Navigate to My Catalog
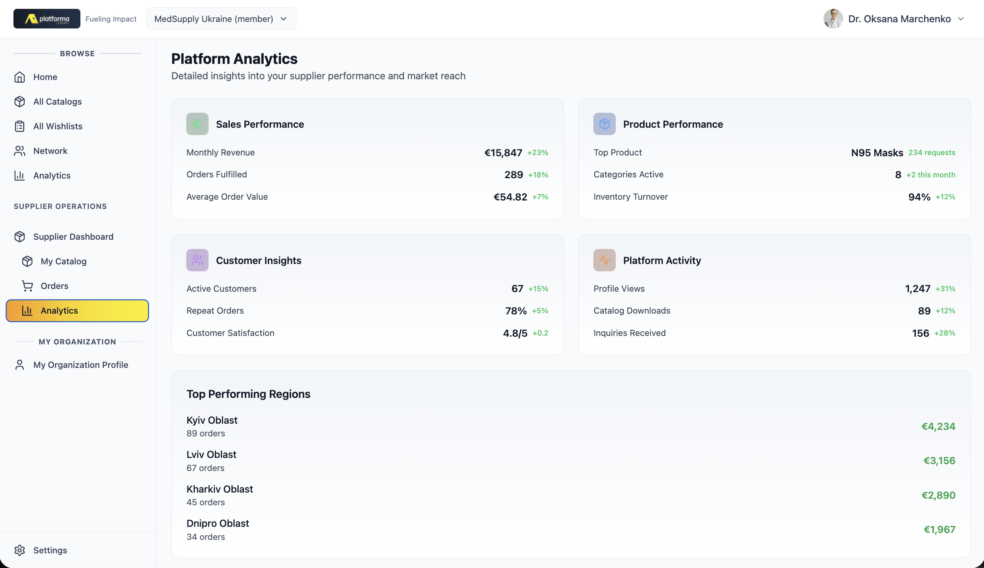The width and height of the screenshot is (984, 568). [63, 261]
